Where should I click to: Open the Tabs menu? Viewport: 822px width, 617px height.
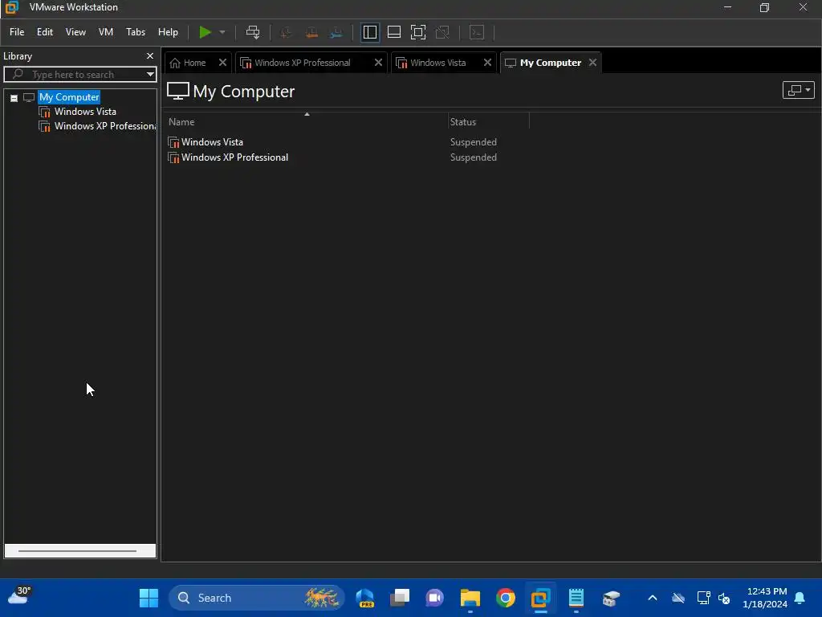135,32
